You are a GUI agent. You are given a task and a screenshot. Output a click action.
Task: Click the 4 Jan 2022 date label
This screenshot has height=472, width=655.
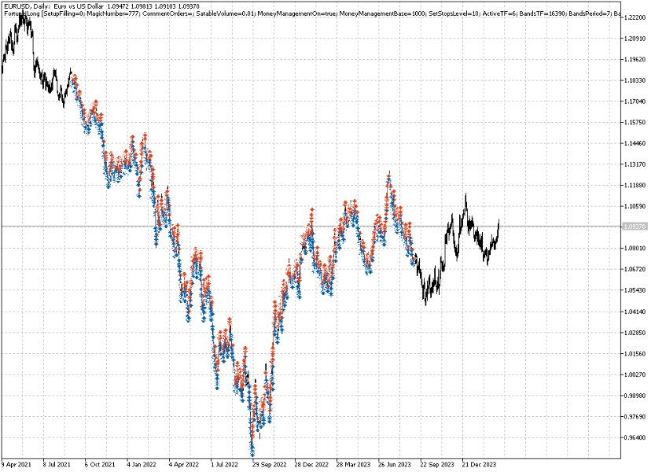(142, 464)
